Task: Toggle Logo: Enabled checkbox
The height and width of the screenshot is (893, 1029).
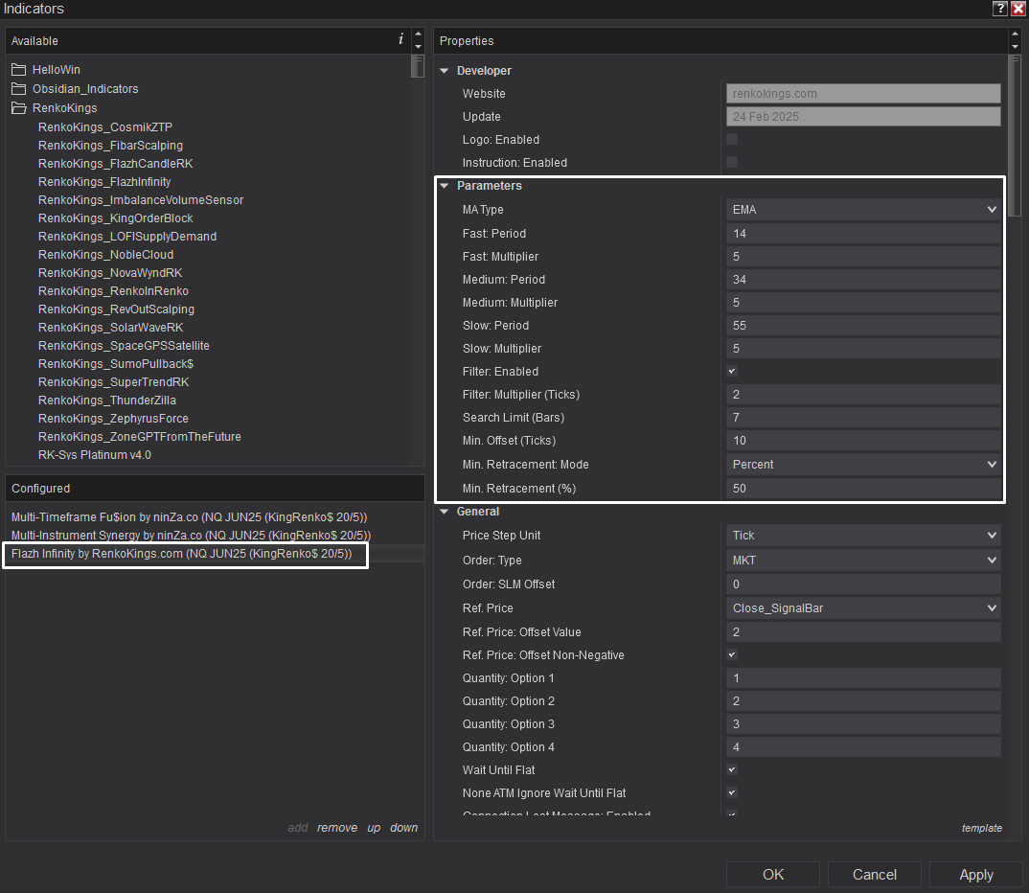Action: point(732,139)
